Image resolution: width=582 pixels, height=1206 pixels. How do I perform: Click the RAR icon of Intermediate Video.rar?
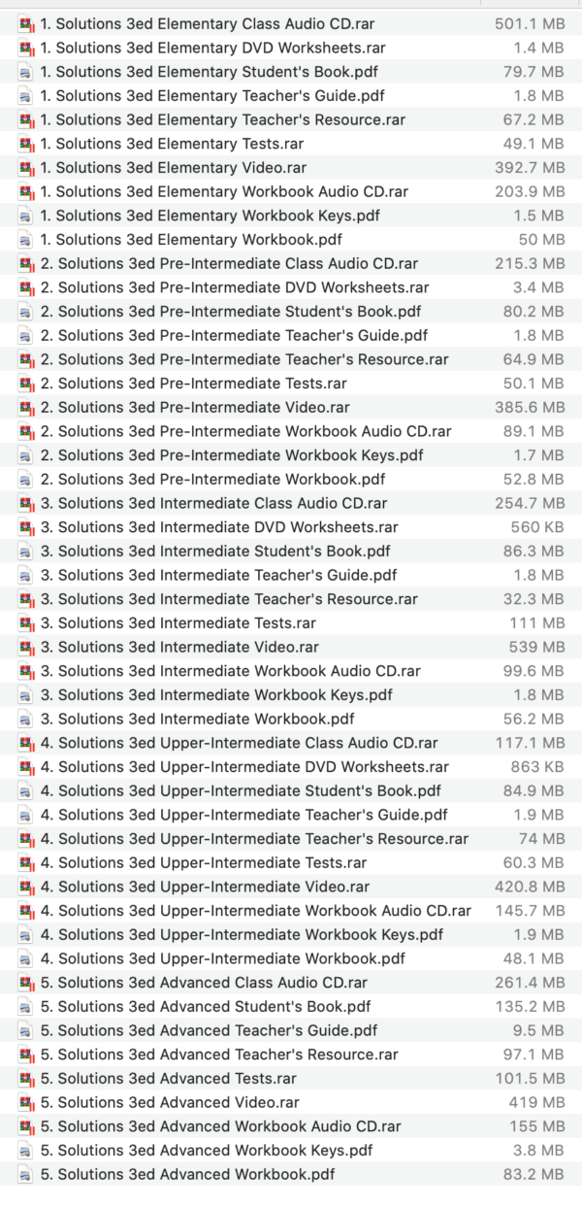[25, 647]
